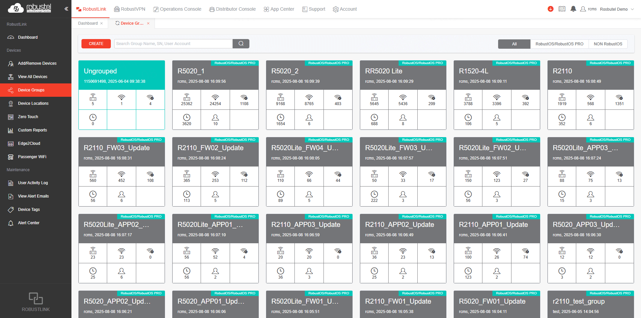Open the documentation book icon in header
Screen dimensions: 641x318
click(562, 9)
